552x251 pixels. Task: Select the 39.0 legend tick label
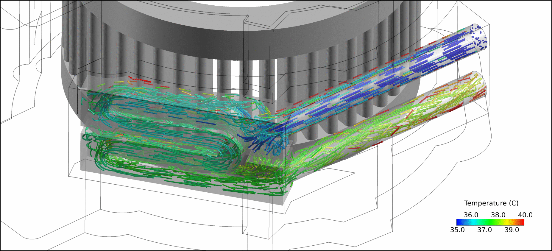coord(512,230)
